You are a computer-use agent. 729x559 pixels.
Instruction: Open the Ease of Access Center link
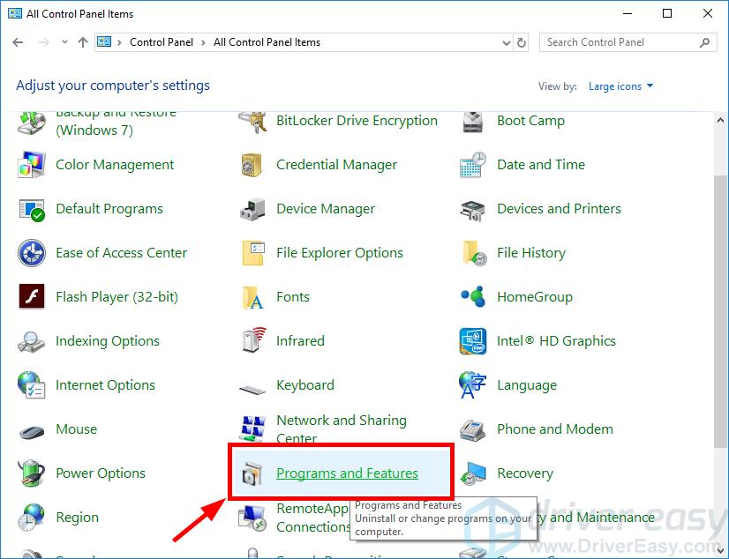pyautogui.click(x=121, y=253)
